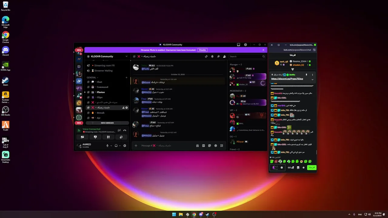Open settings gear on selected channel

click(x=127, y=108)
